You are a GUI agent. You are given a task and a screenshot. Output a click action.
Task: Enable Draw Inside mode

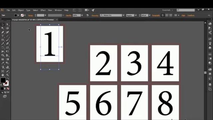[x=8, y=92]
